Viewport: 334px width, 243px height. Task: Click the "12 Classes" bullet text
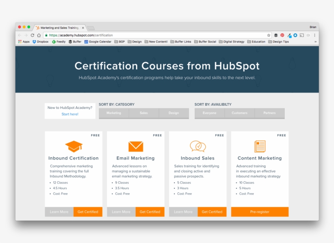60,183
